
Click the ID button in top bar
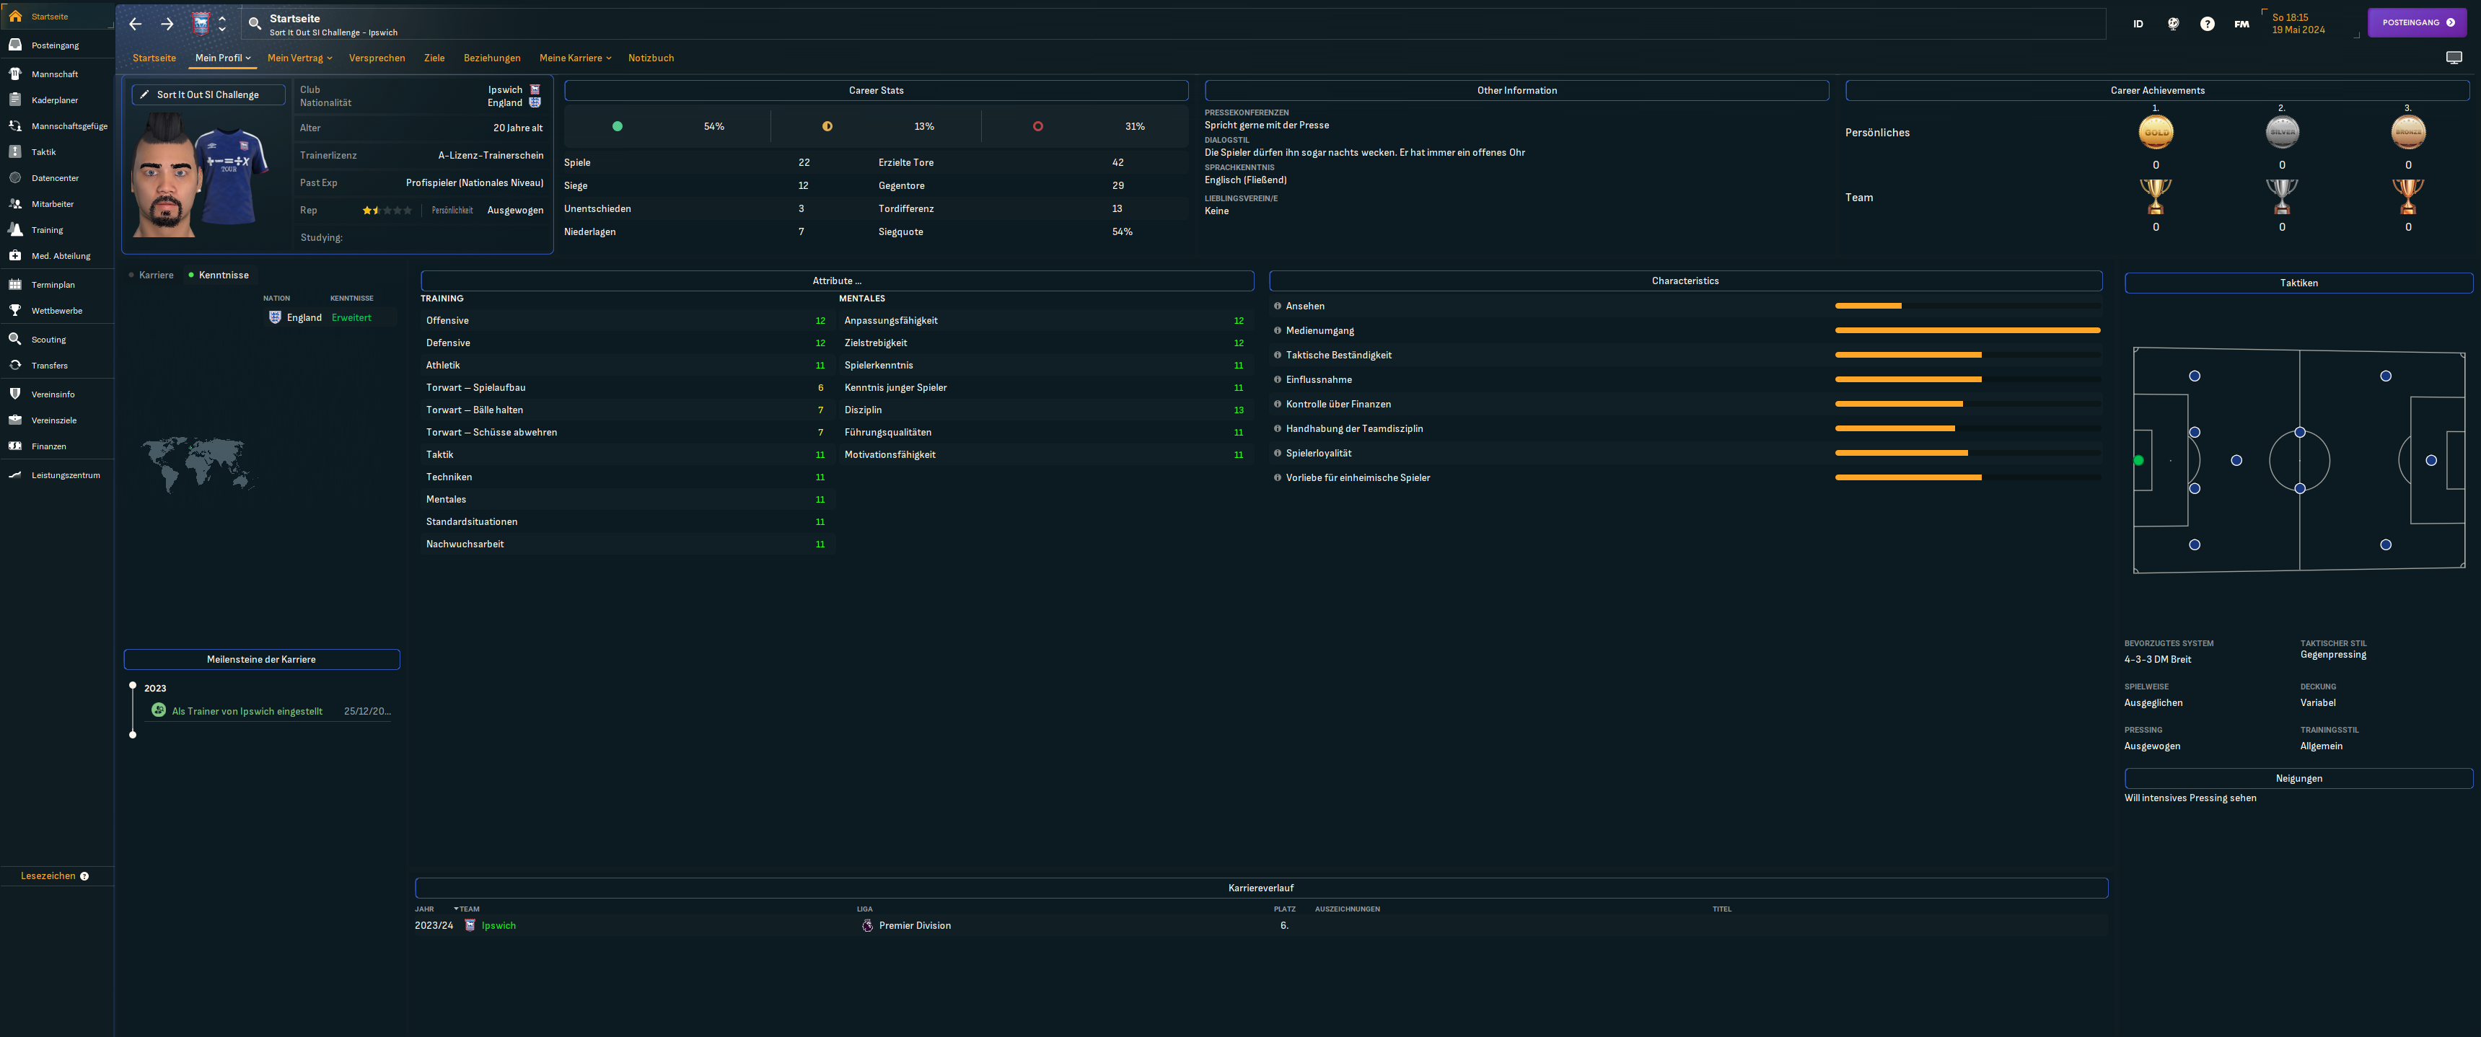pos(2138,24)
